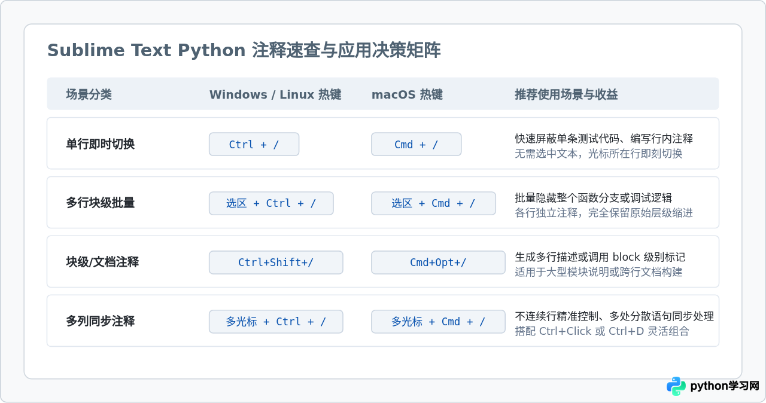Click text 生成多行描述或调用 block 级别标记
Image resolution: width=766 pixels, height=403 pixels.
[600, 257]
